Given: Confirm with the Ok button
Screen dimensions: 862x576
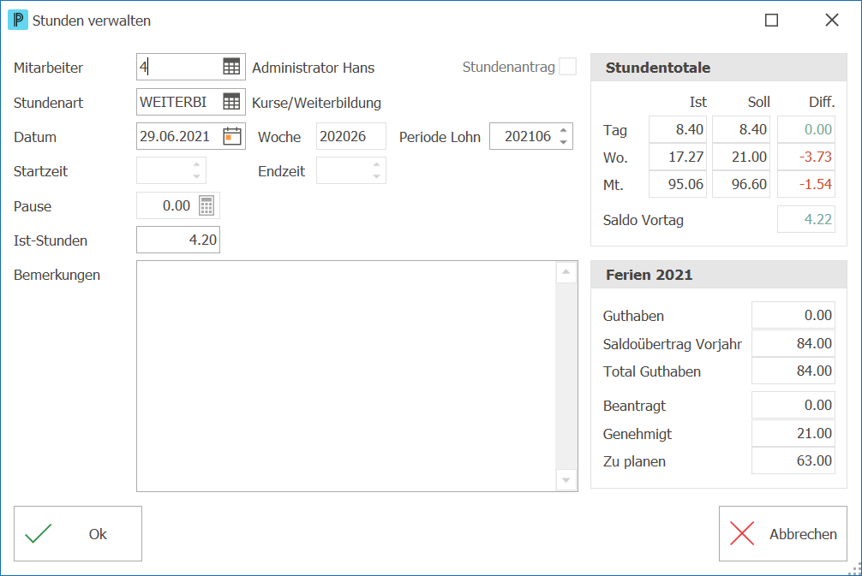Looking at the screenshot, I should tap(78, 534).
